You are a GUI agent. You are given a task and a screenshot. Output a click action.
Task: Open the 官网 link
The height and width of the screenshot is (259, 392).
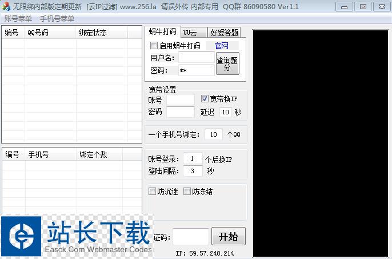coord(222,46)
